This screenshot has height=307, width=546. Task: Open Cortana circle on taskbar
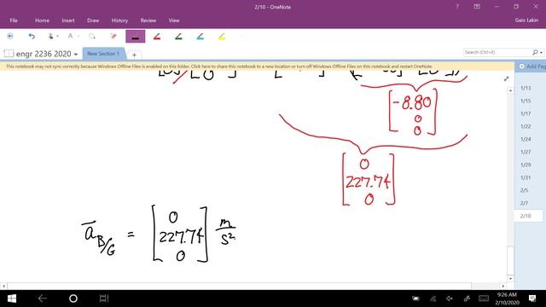73,298
